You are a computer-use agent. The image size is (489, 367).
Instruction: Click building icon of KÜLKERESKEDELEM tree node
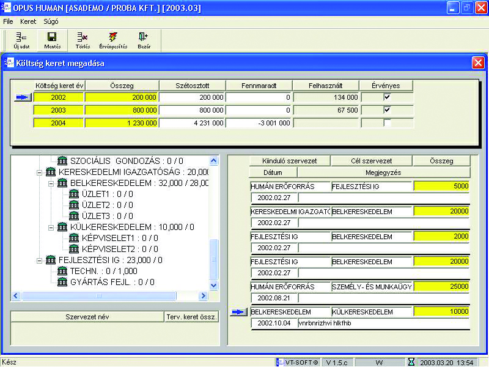click(x=62, y=227)
